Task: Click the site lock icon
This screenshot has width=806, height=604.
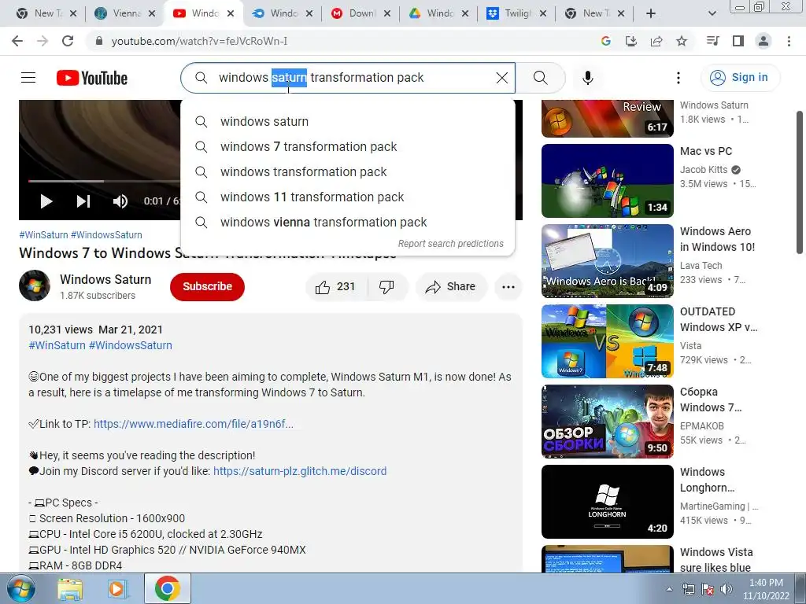Action: click(99, 41)
